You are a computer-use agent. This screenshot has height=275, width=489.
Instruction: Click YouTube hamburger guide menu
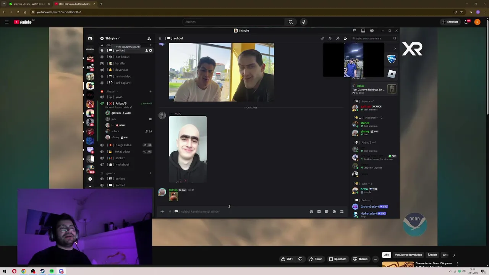coord(7,22)
